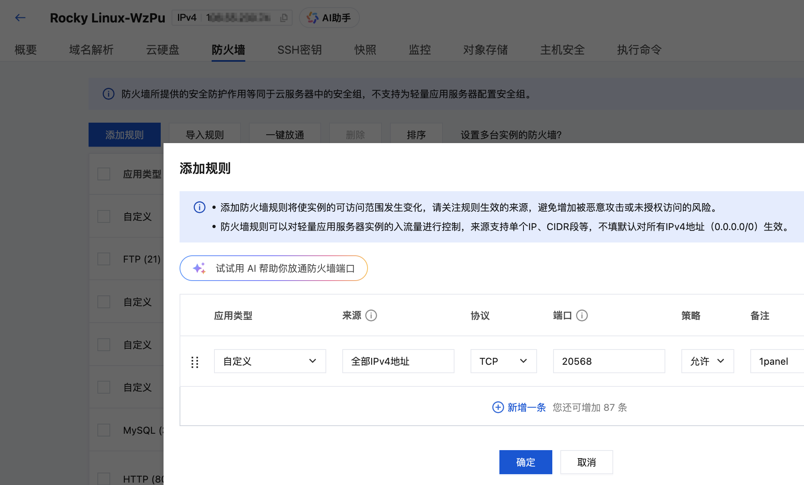Select the MySQL rule checkbox
The height and width of the screenshot is (485, 804).
[x=103, y=430]
